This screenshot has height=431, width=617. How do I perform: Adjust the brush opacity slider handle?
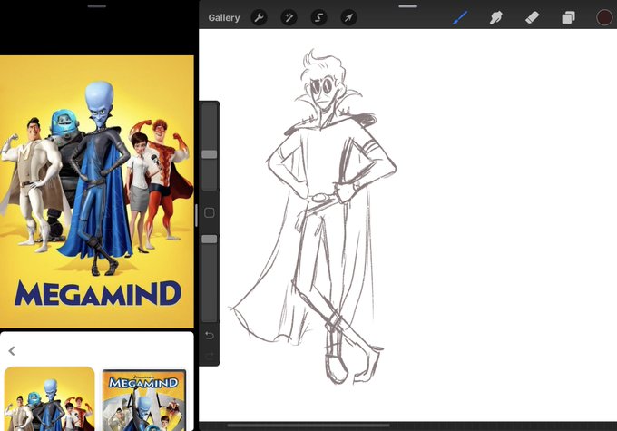pyautogui.click(x=210, y=240)
